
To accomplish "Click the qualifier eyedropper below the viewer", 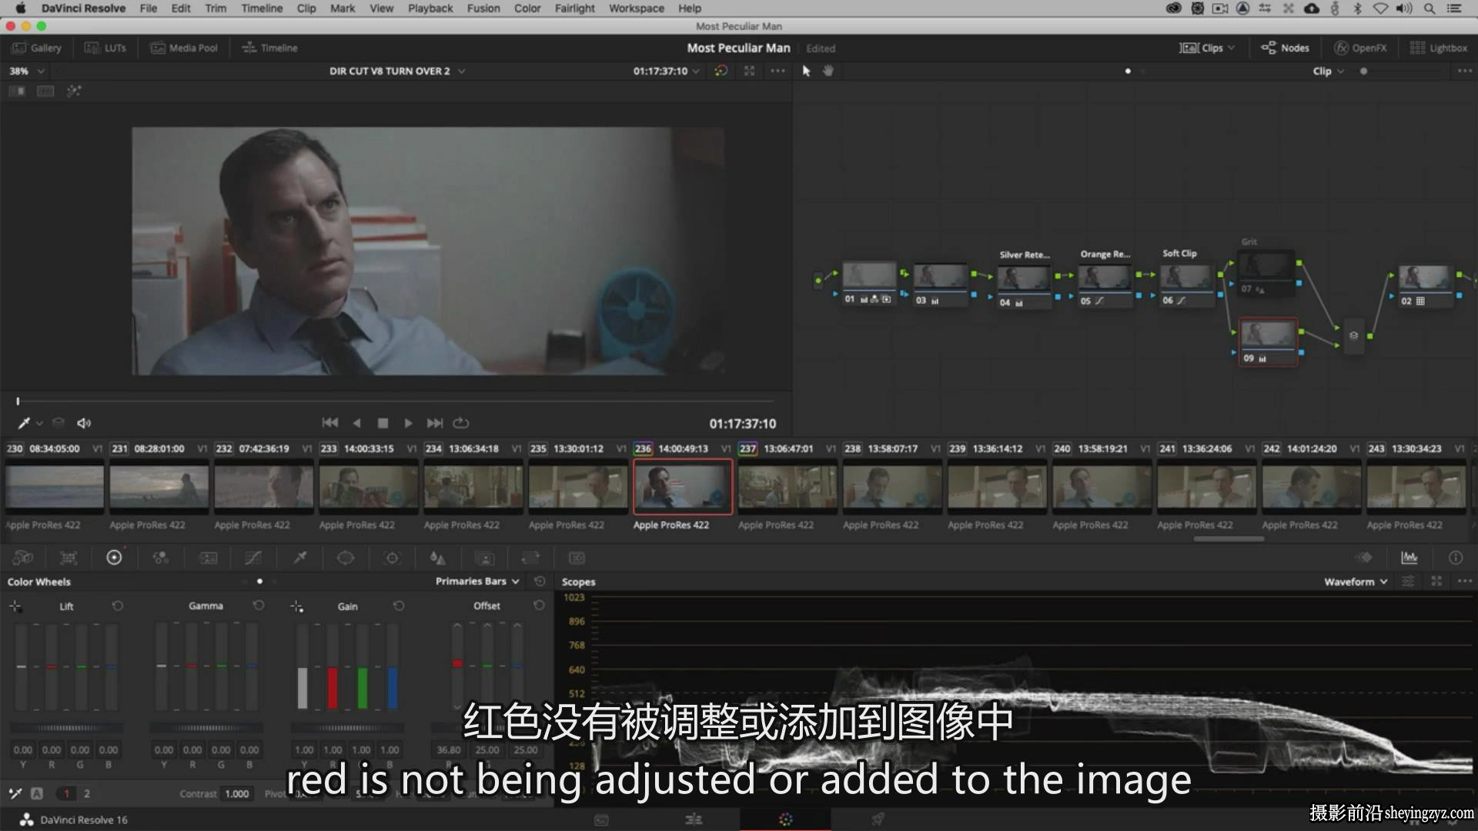I will [x=24, y=423].
